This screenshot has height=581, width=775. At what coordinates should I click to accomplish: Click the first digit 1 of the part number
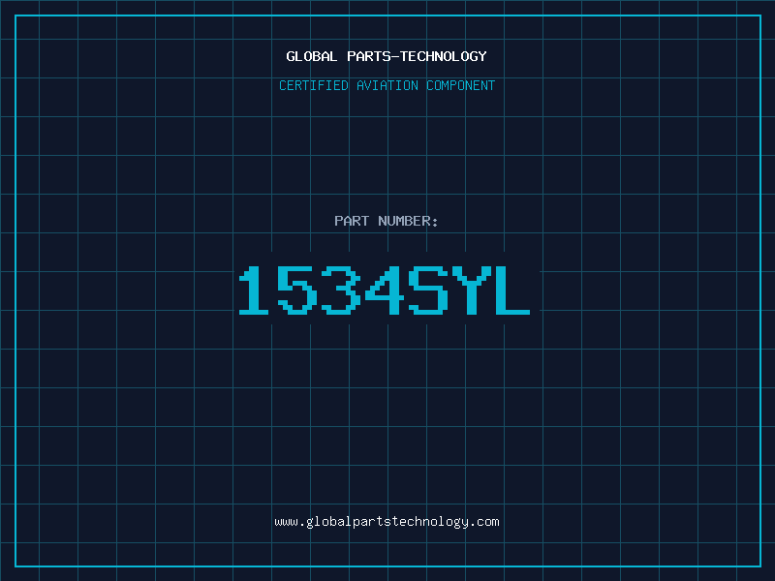tap(254, 290)
